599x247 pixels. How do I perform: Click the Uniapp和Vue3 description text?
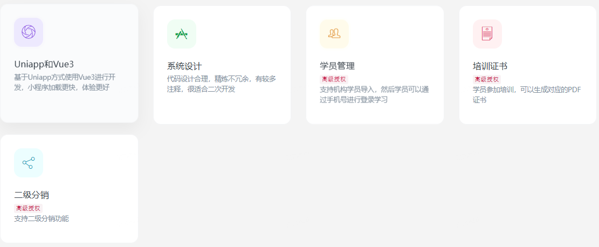[x=65, y=82]
